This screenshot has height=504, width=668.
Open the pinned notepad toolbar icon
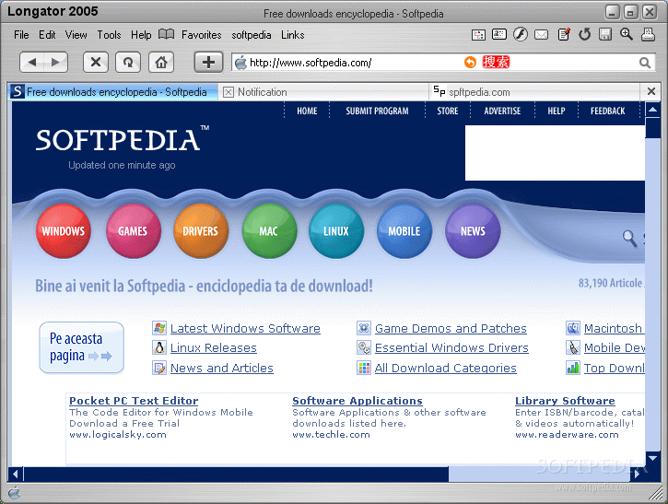564,34
